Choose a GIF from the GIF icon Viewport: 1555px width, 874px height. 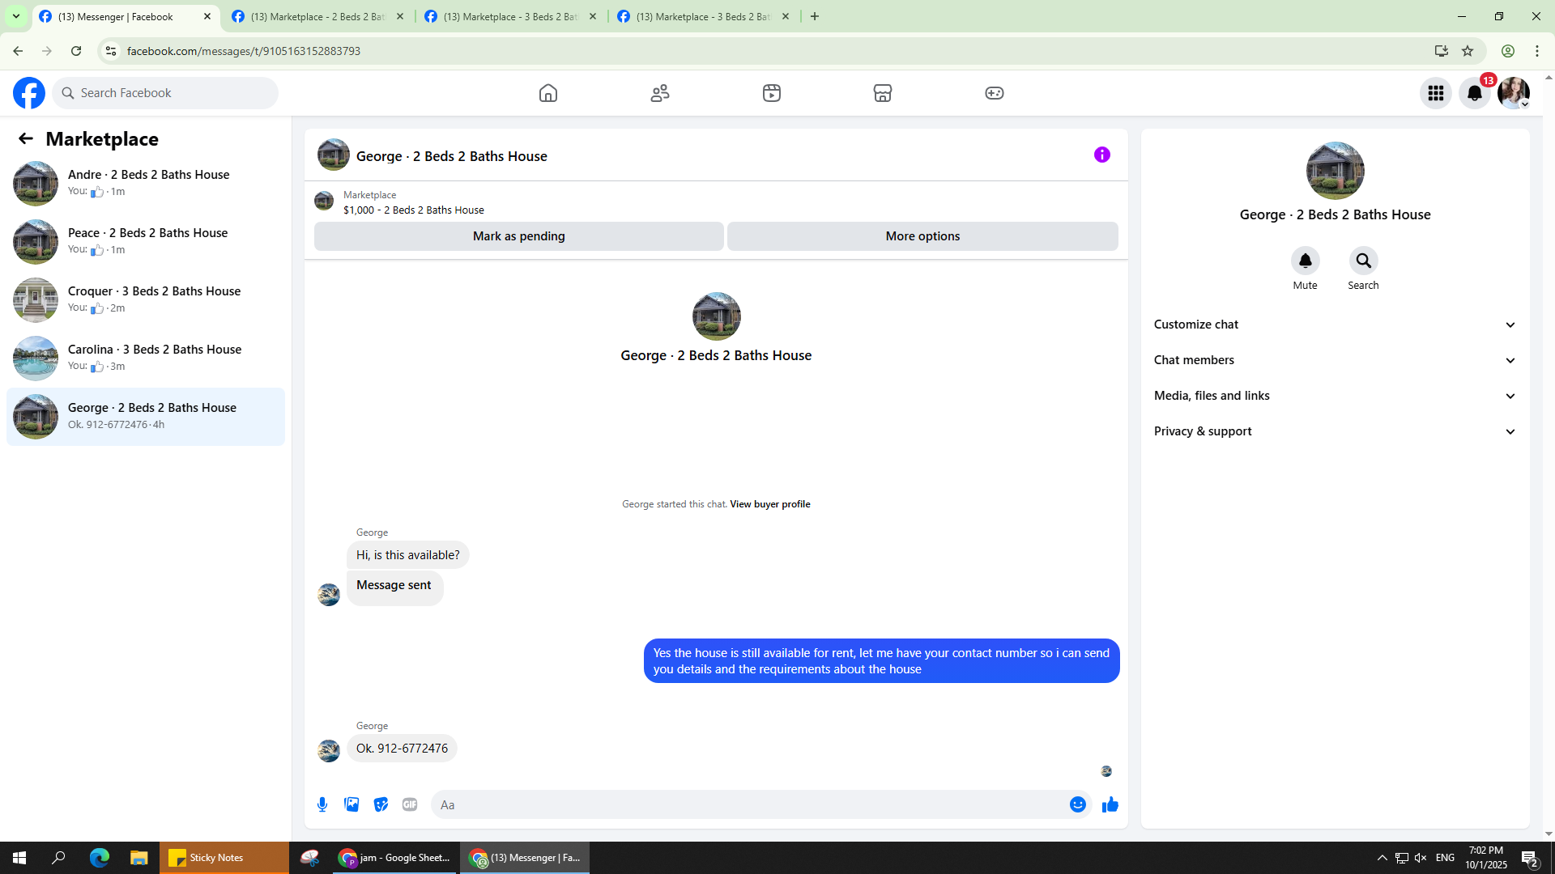(x=410, y=804)
